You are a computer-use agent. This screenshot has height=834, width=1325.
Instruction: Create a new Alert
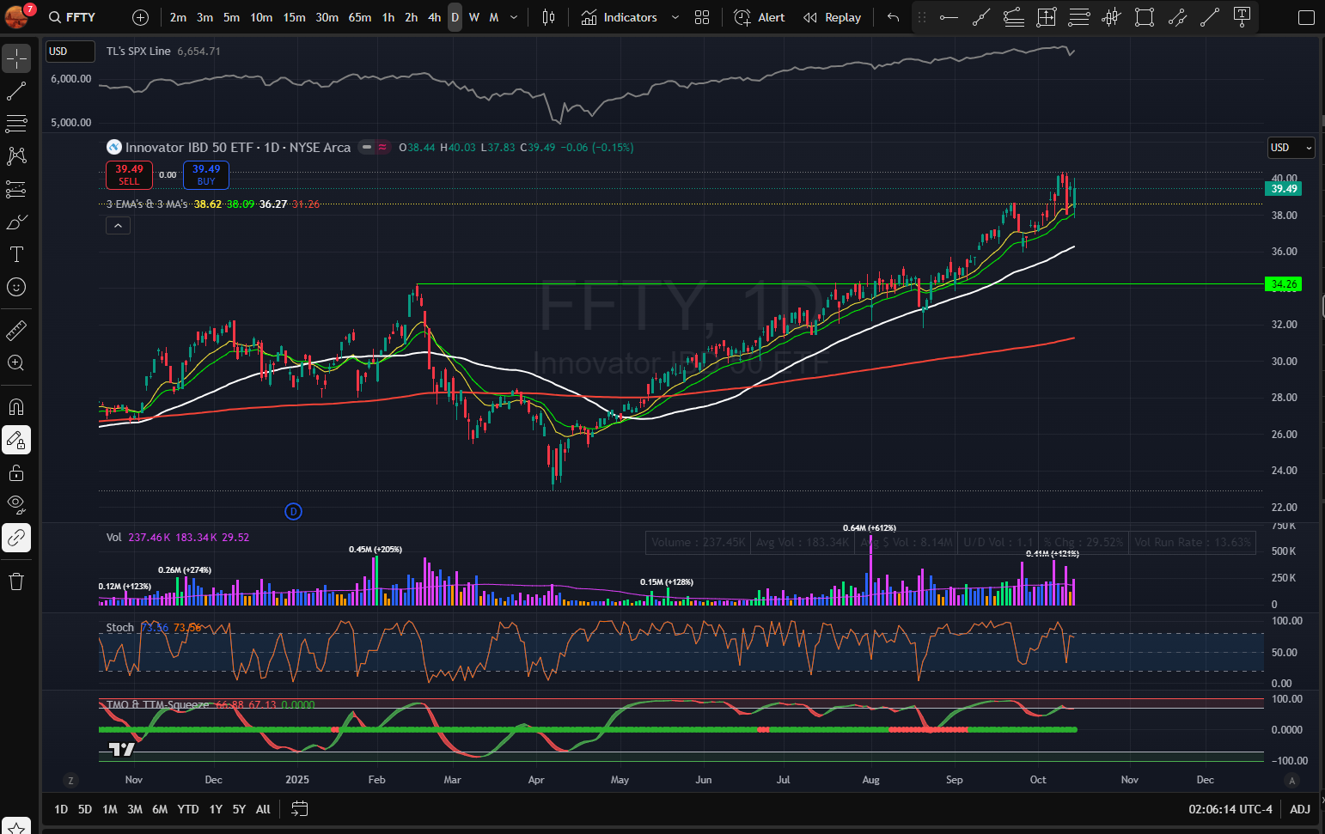[760, 17]
